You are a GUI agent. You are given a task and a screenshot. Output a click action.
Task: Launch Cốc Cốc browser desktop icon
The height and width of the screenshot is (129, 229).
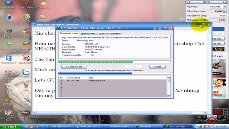coord(26,18)
